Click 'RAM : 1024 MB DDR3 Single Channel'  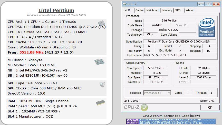click(x=38, y=101)
